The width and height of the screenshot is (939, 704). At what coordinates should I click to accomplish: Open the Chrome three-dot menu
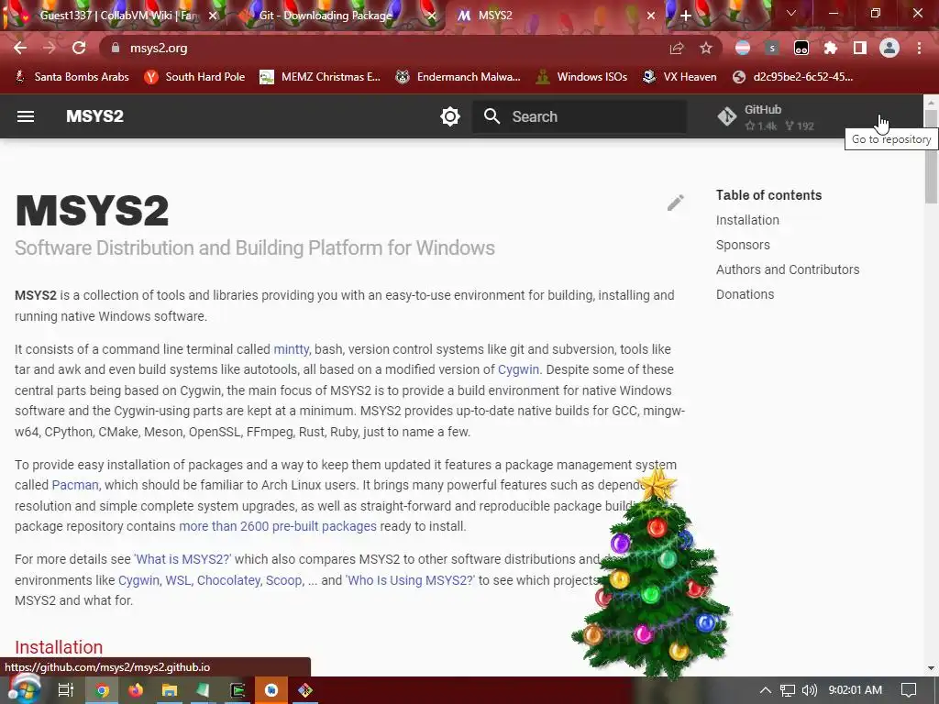click(919, 48)
